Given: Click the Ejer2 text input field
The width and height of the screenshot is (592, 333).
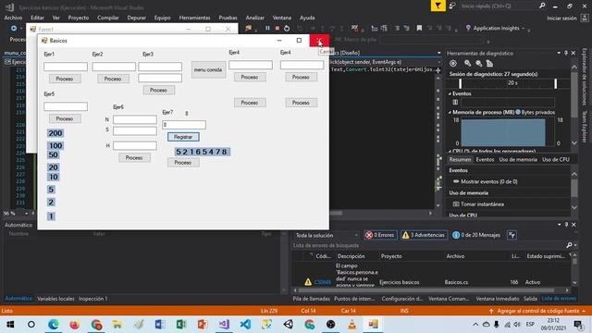Looking at the screenshot, I should pos(114,67).
